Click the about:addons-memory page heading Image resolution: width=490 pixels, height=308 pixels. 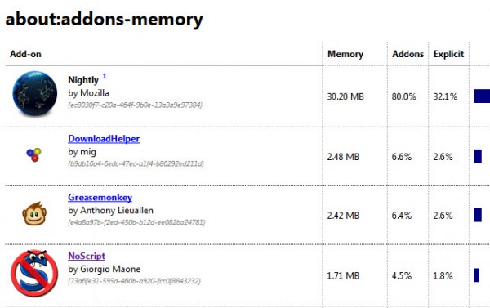click(x=105, y=19)
